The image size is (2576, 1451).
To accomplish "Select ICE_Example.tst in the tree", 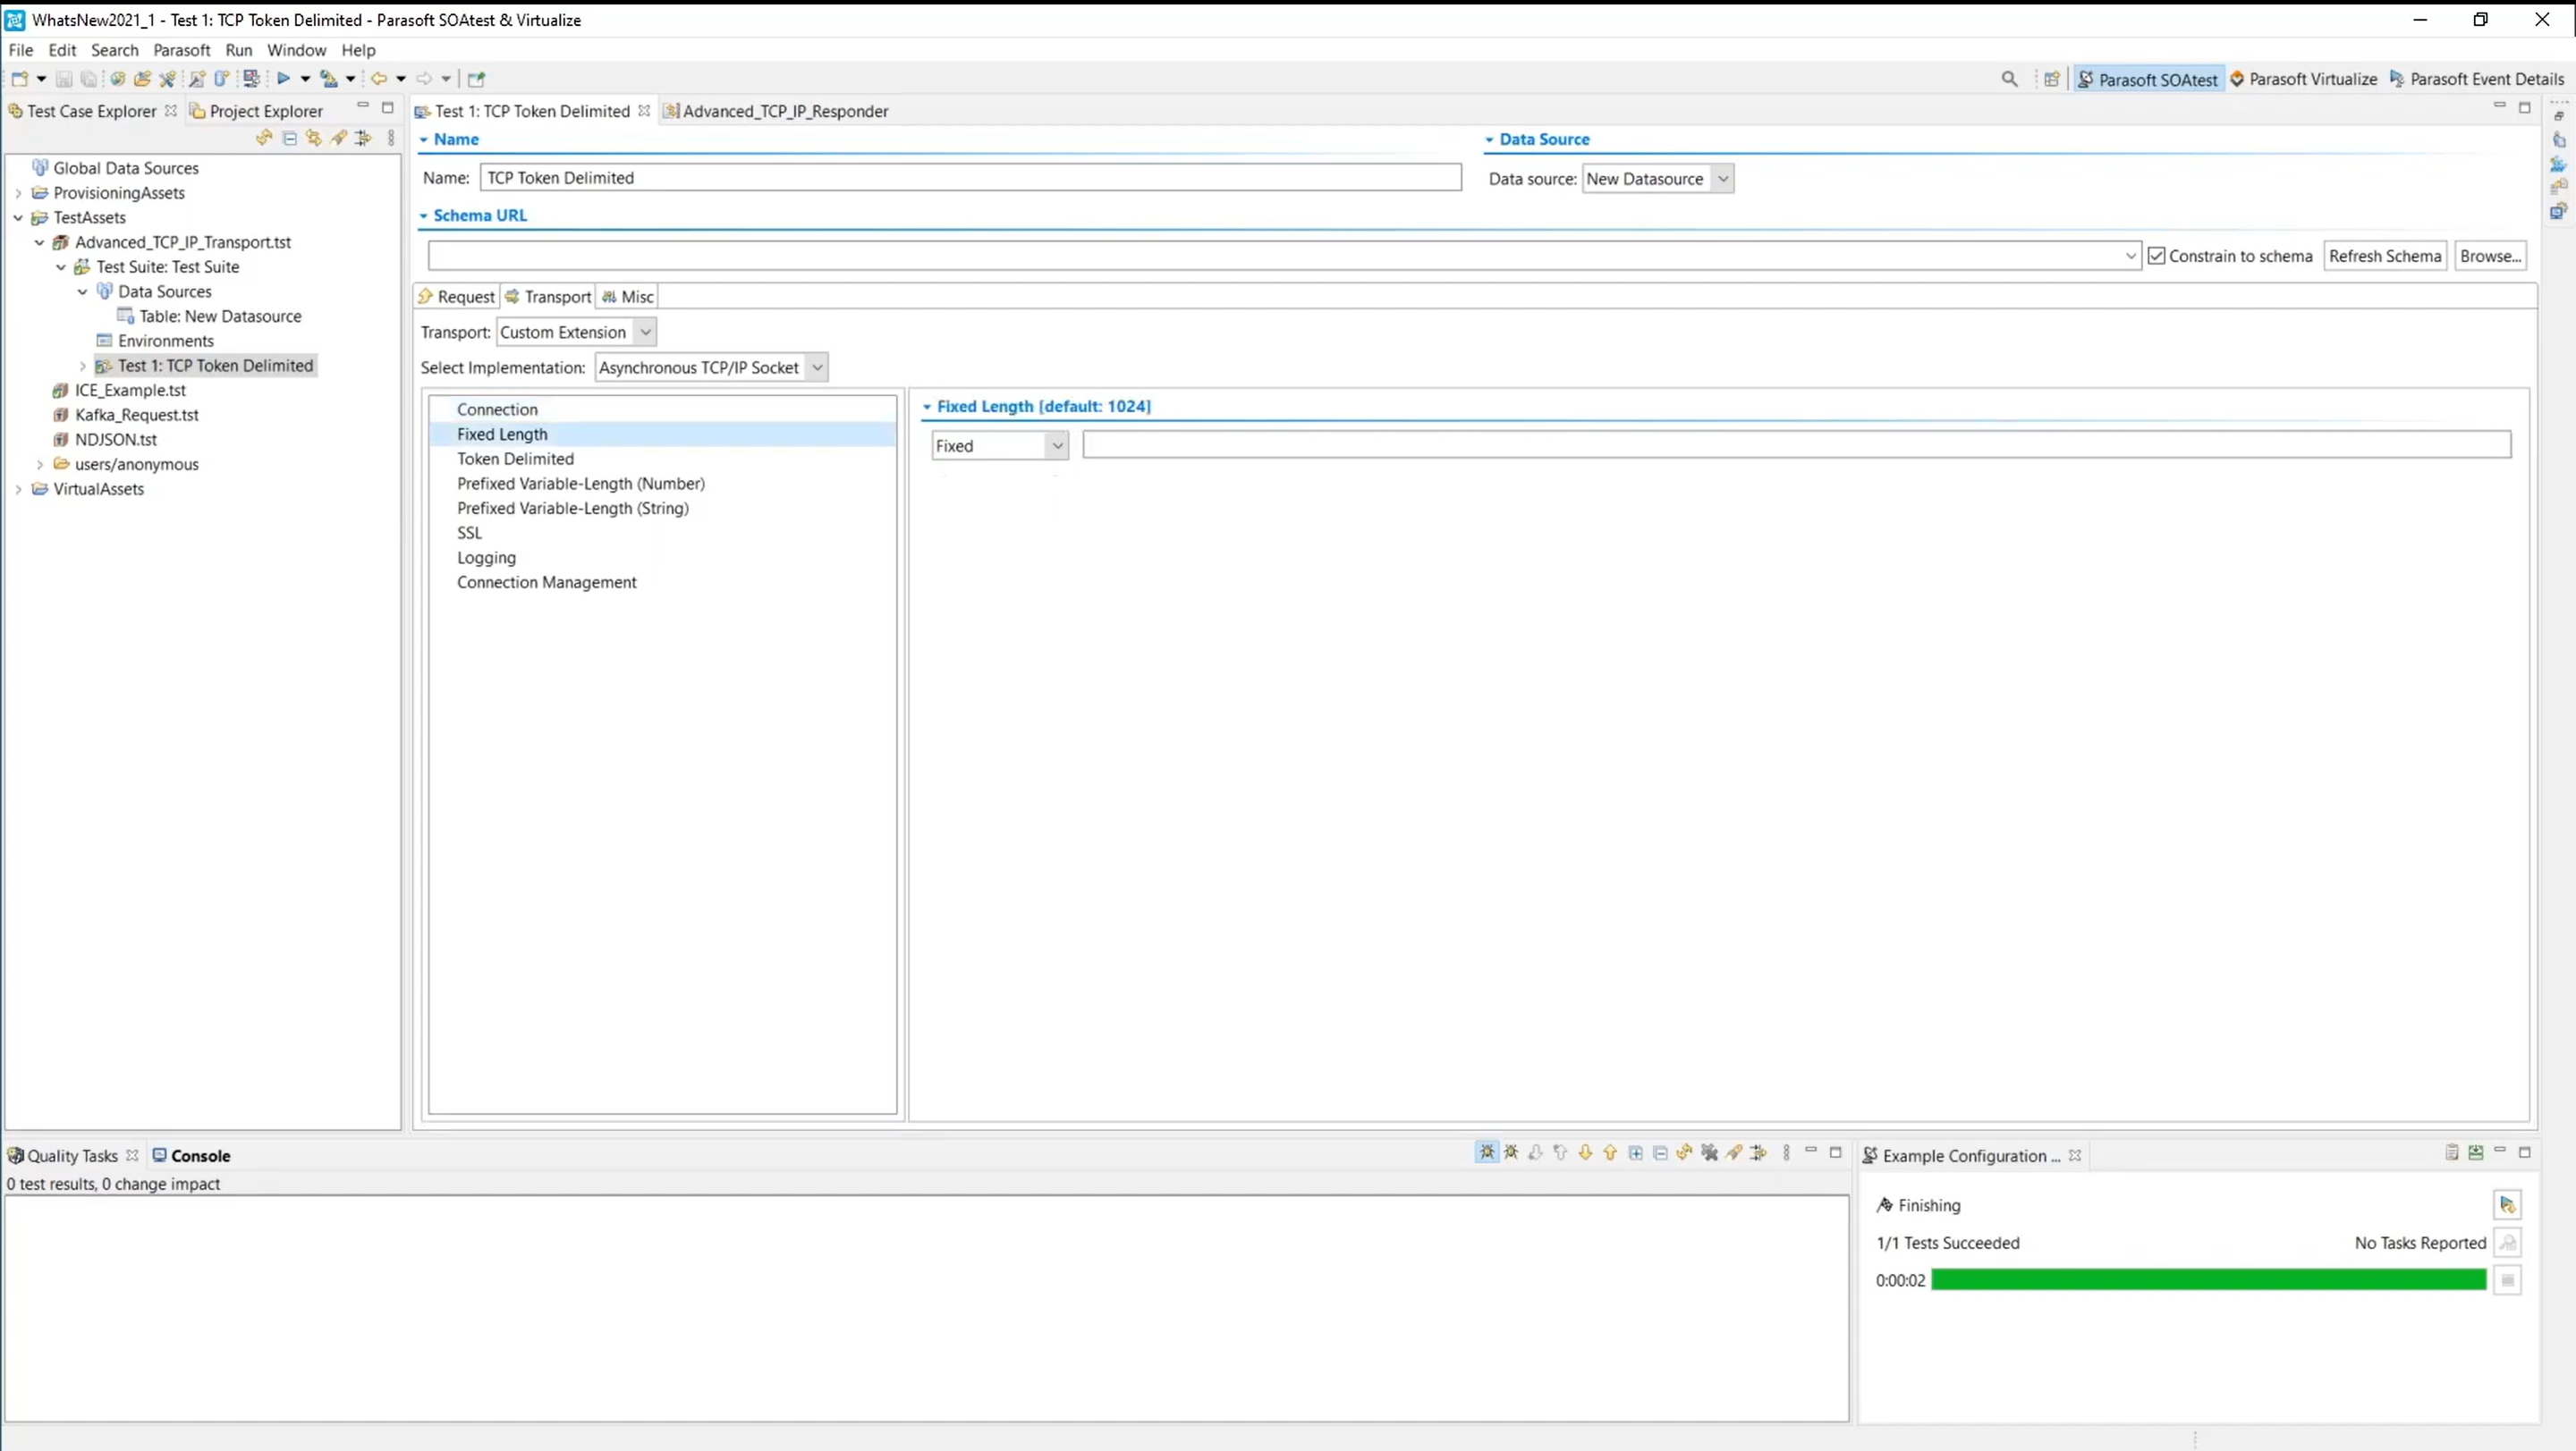I will tap(130, 391).
